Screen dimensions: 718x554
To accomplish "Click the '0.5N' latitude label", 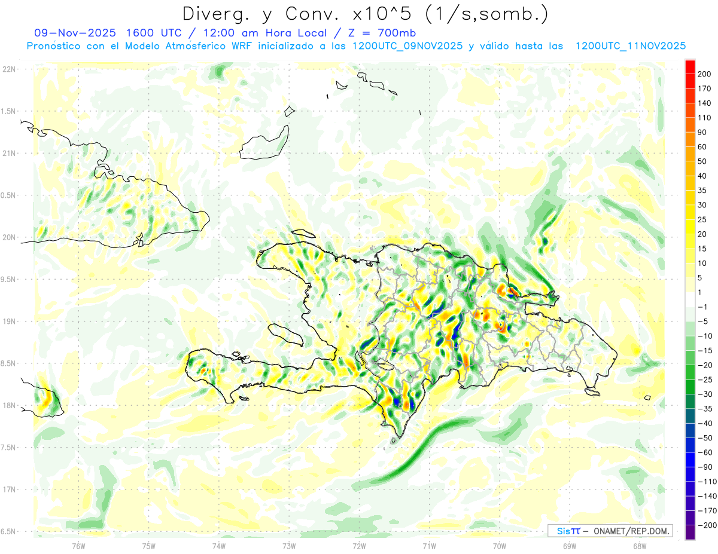I will 8,195.
